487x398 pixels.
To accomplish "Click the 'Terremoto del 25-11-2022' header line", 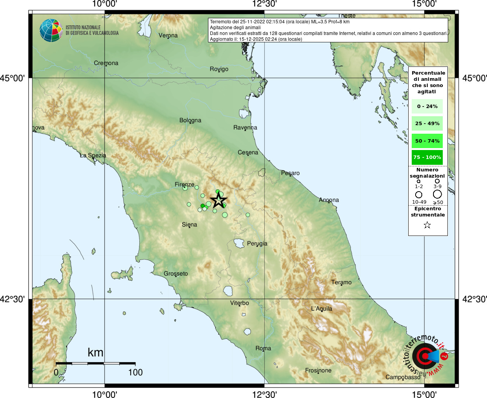I will coord(280,22).
